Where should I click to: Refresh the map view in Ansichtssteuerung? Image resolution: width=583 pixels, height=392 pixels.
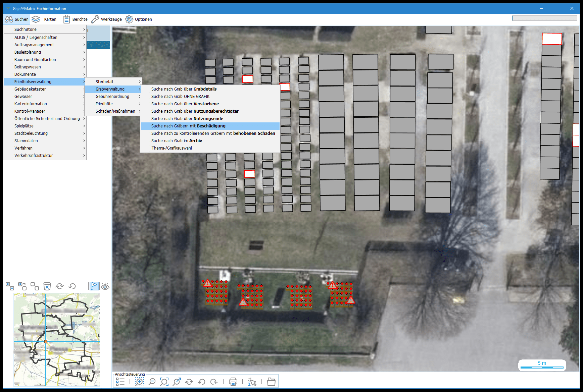click(x=189, y=382)
